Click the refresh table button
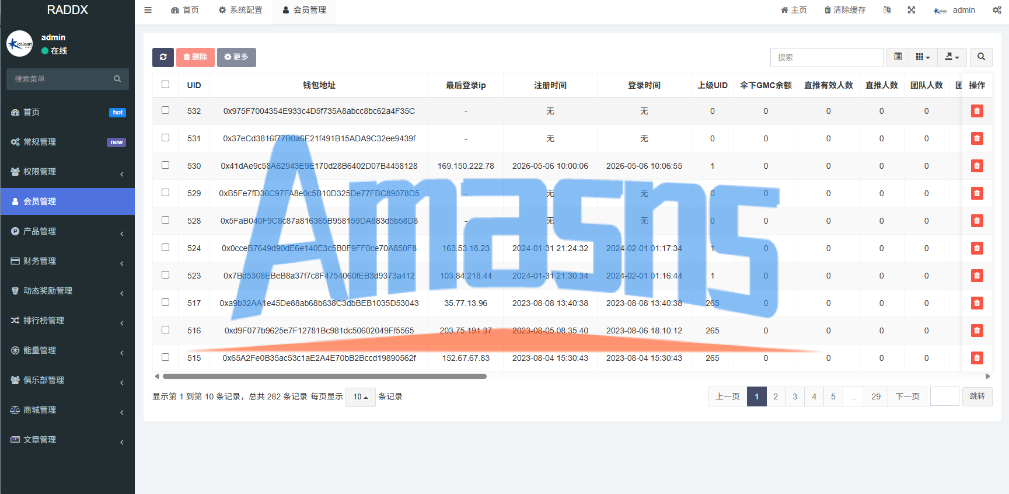 163,57
